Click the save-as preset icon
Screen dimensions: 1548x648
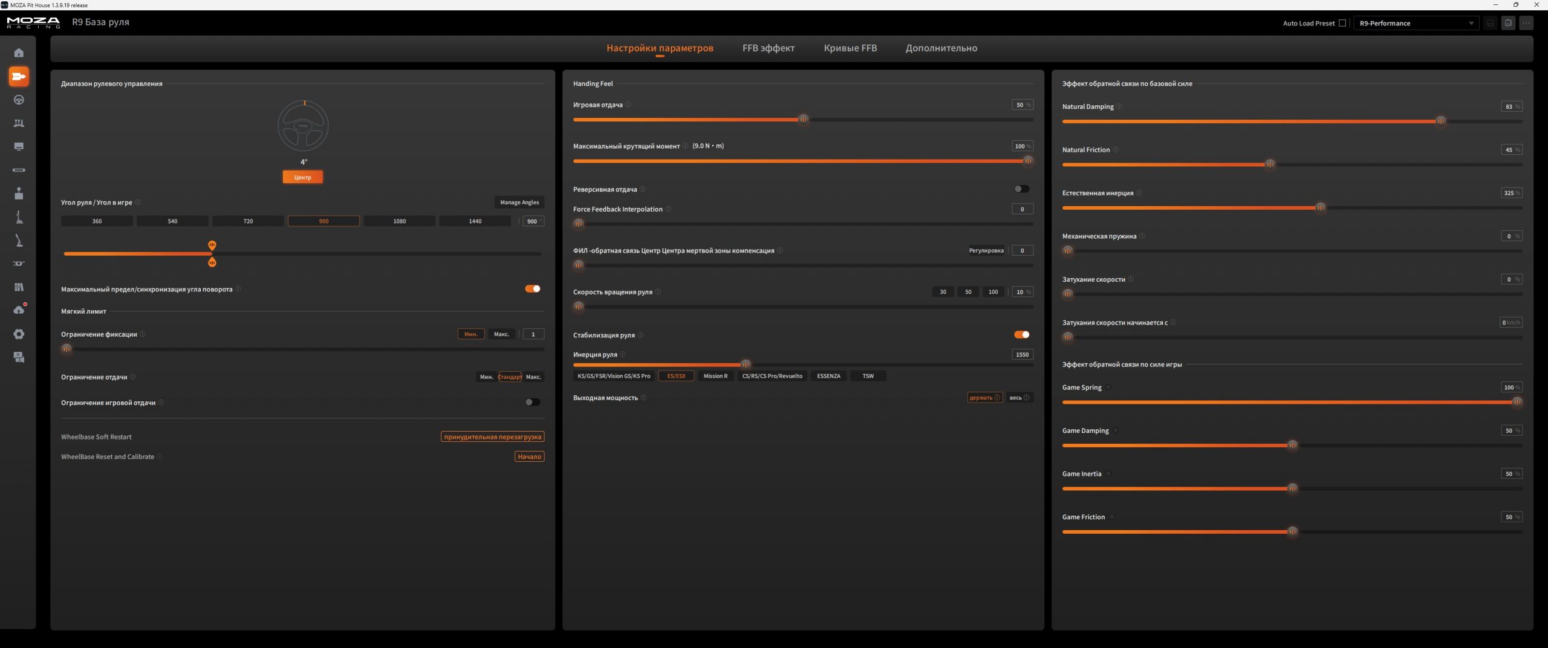tap(1508, 23)
